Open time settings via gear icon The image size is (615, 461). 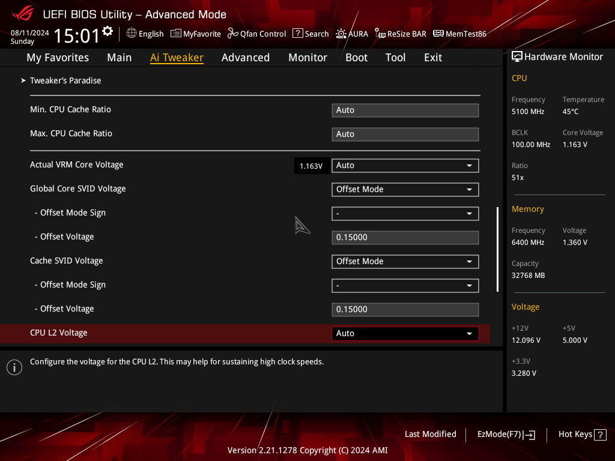(x=108, y=31)
